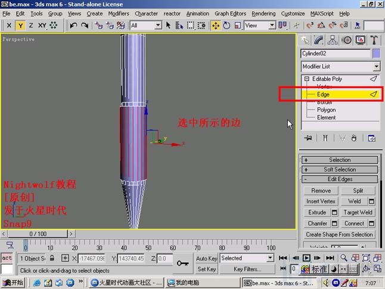Open Select by Name tool
The image size is (385, 289).
pyautogui.click(x=179, y=25)
